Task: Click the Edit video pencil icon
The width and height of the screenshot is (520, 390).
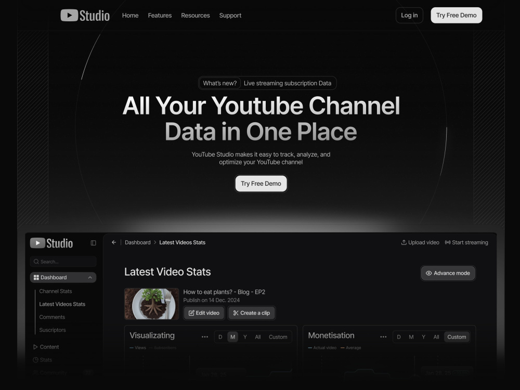Action: [x=191, y=313]
